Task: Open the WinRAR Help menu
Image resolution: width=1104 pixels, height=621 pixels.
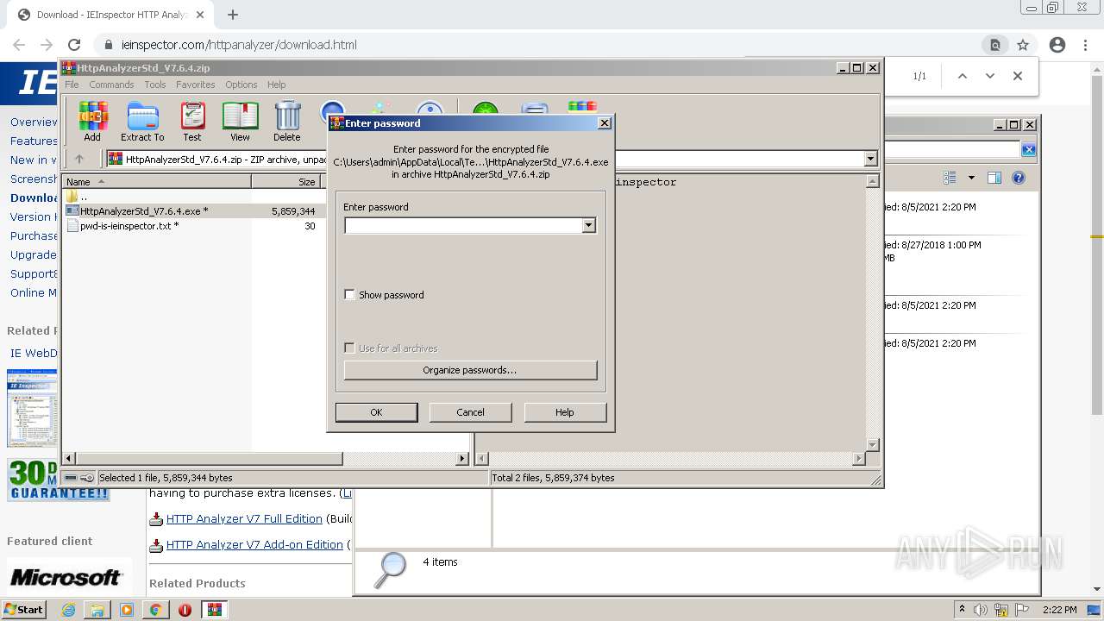Action: click(x=276, y=85)
